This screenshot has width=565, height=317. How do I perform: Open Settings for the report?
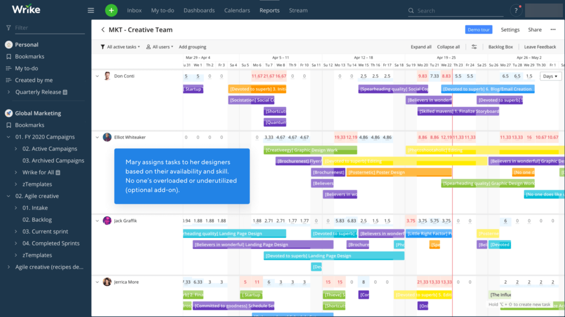(x=510, y=30)
